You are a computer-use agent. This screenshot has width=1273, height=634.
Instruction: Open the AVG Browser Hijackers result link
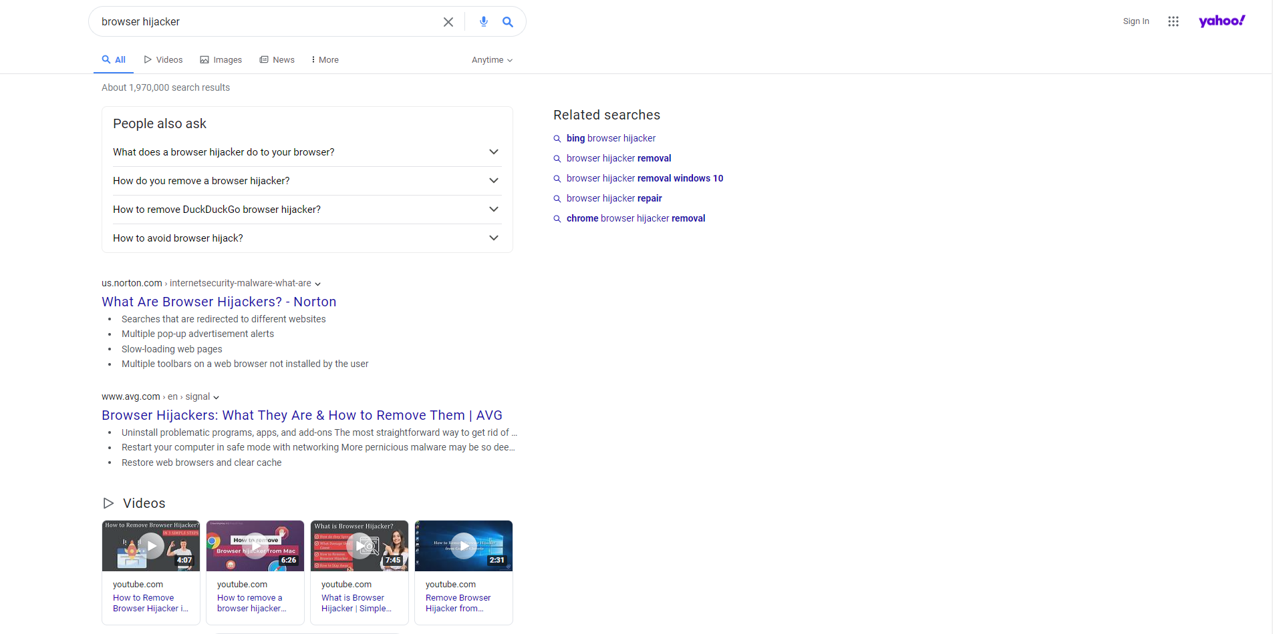point(302,415)
